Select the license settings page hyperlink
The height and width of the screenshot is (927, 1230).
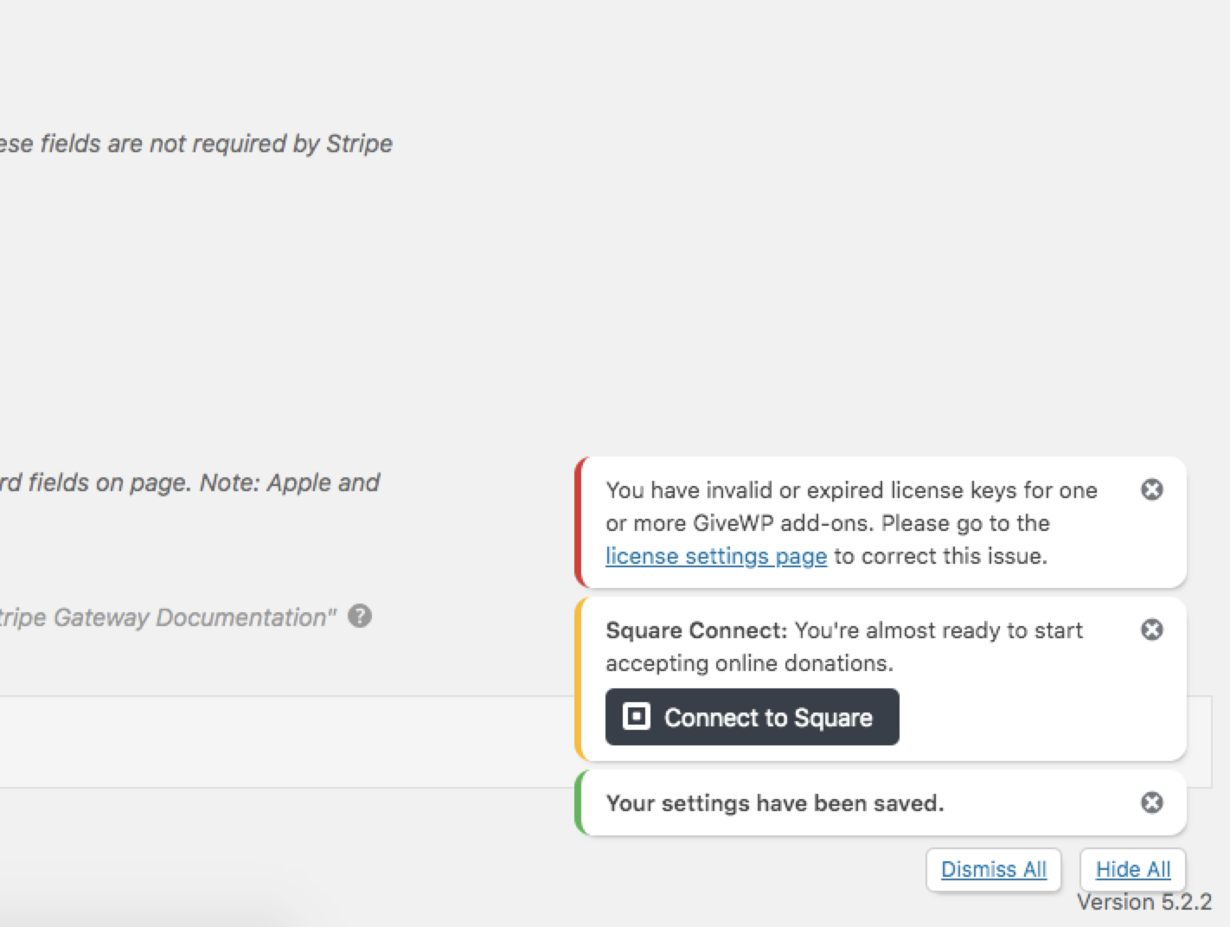716,556
